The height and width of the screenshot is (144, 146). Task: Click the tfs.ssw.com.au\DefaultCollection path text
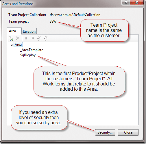coord(75,15)
